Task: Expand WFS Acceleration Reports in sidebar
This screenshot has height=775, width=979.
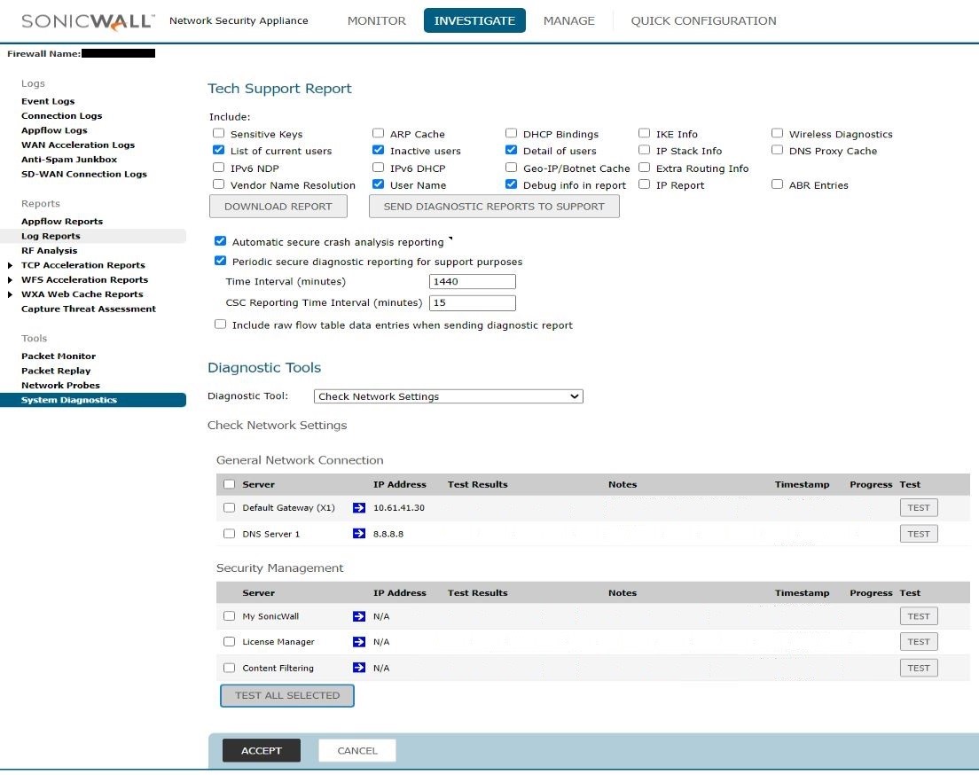Action: click(x=11, y=280)
